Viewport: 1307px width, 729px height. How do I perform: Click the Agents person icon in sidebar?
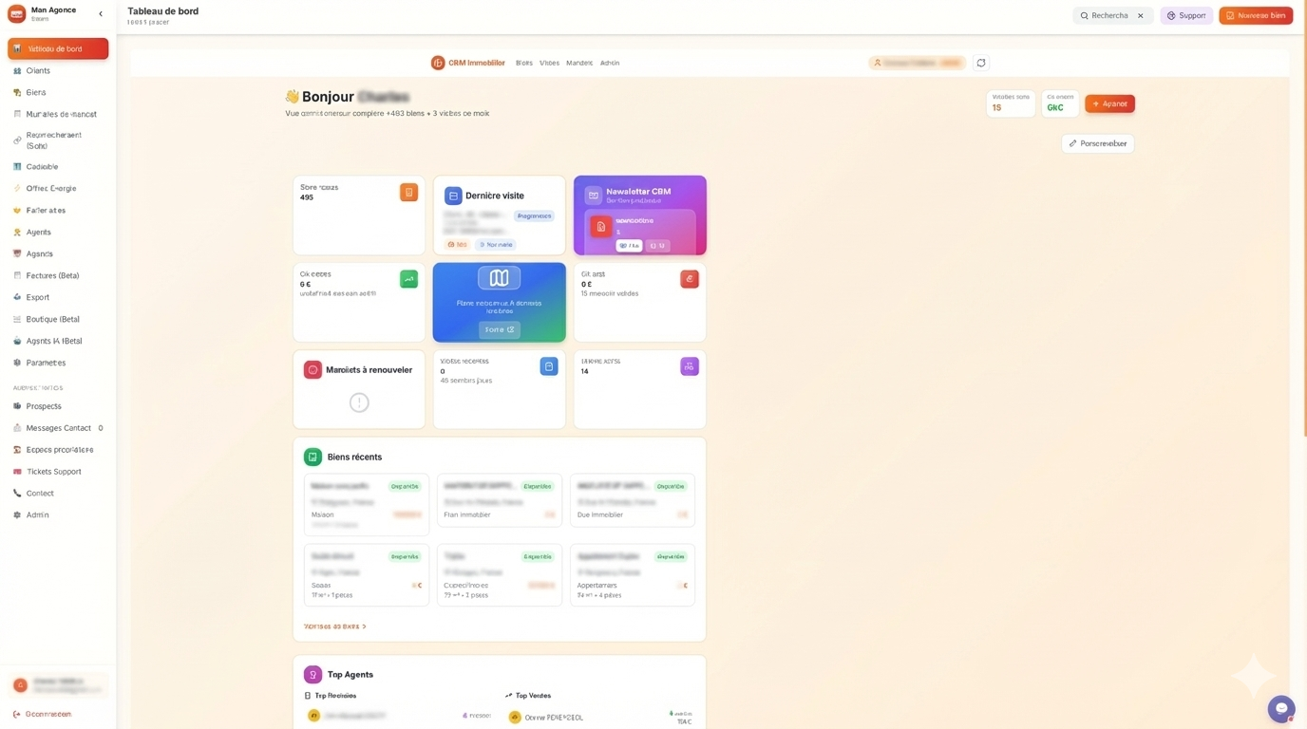(17, 233)
